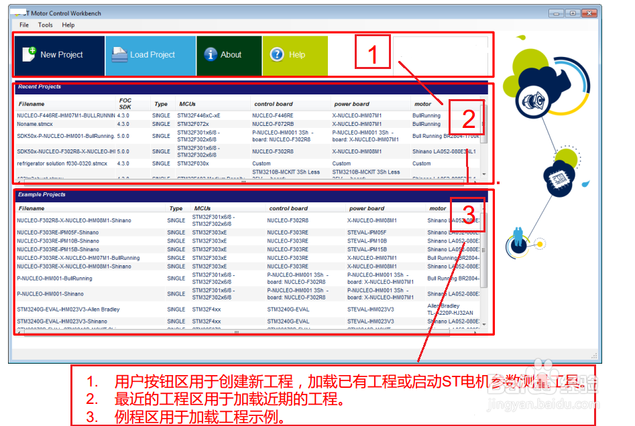
Task: Select example P-NUCLEO-IHM001-BullRunning
Action: (x=55, y=279)
